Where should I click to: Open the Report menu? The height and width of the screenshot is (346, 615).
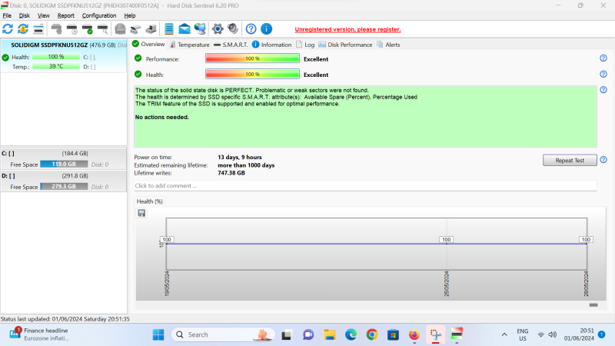pyautogui.click(x=65, y=15)
